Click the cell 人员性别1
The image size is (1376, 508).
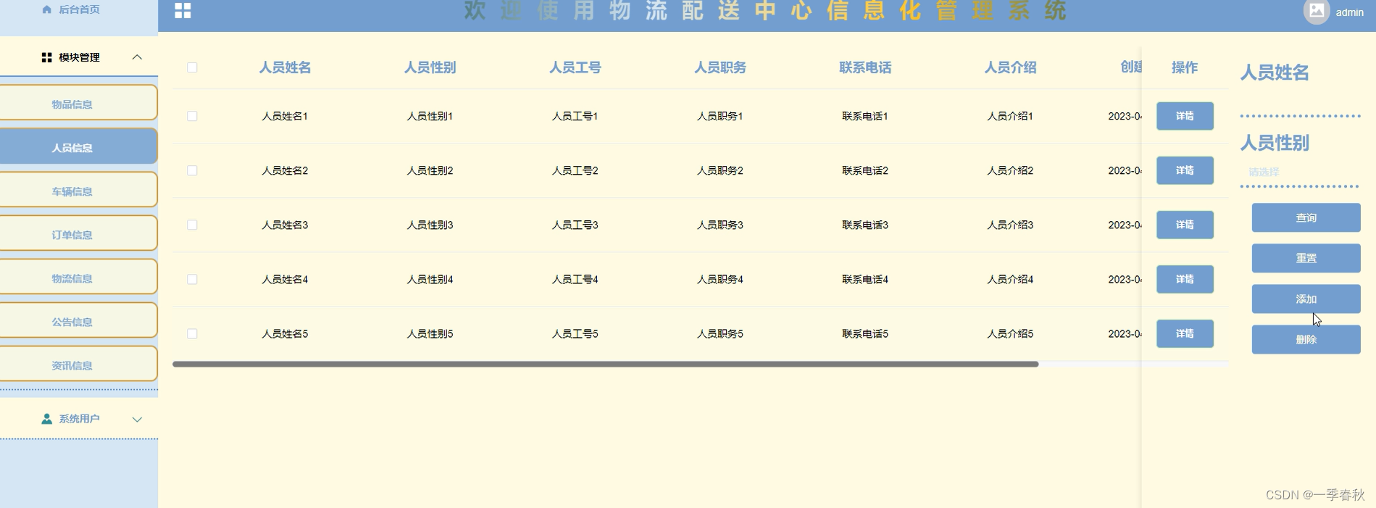pos(430,116)
